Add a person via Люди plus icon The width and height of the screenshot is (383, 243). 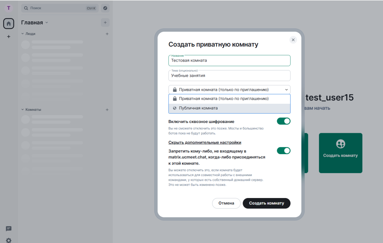[x=107, y=34]
